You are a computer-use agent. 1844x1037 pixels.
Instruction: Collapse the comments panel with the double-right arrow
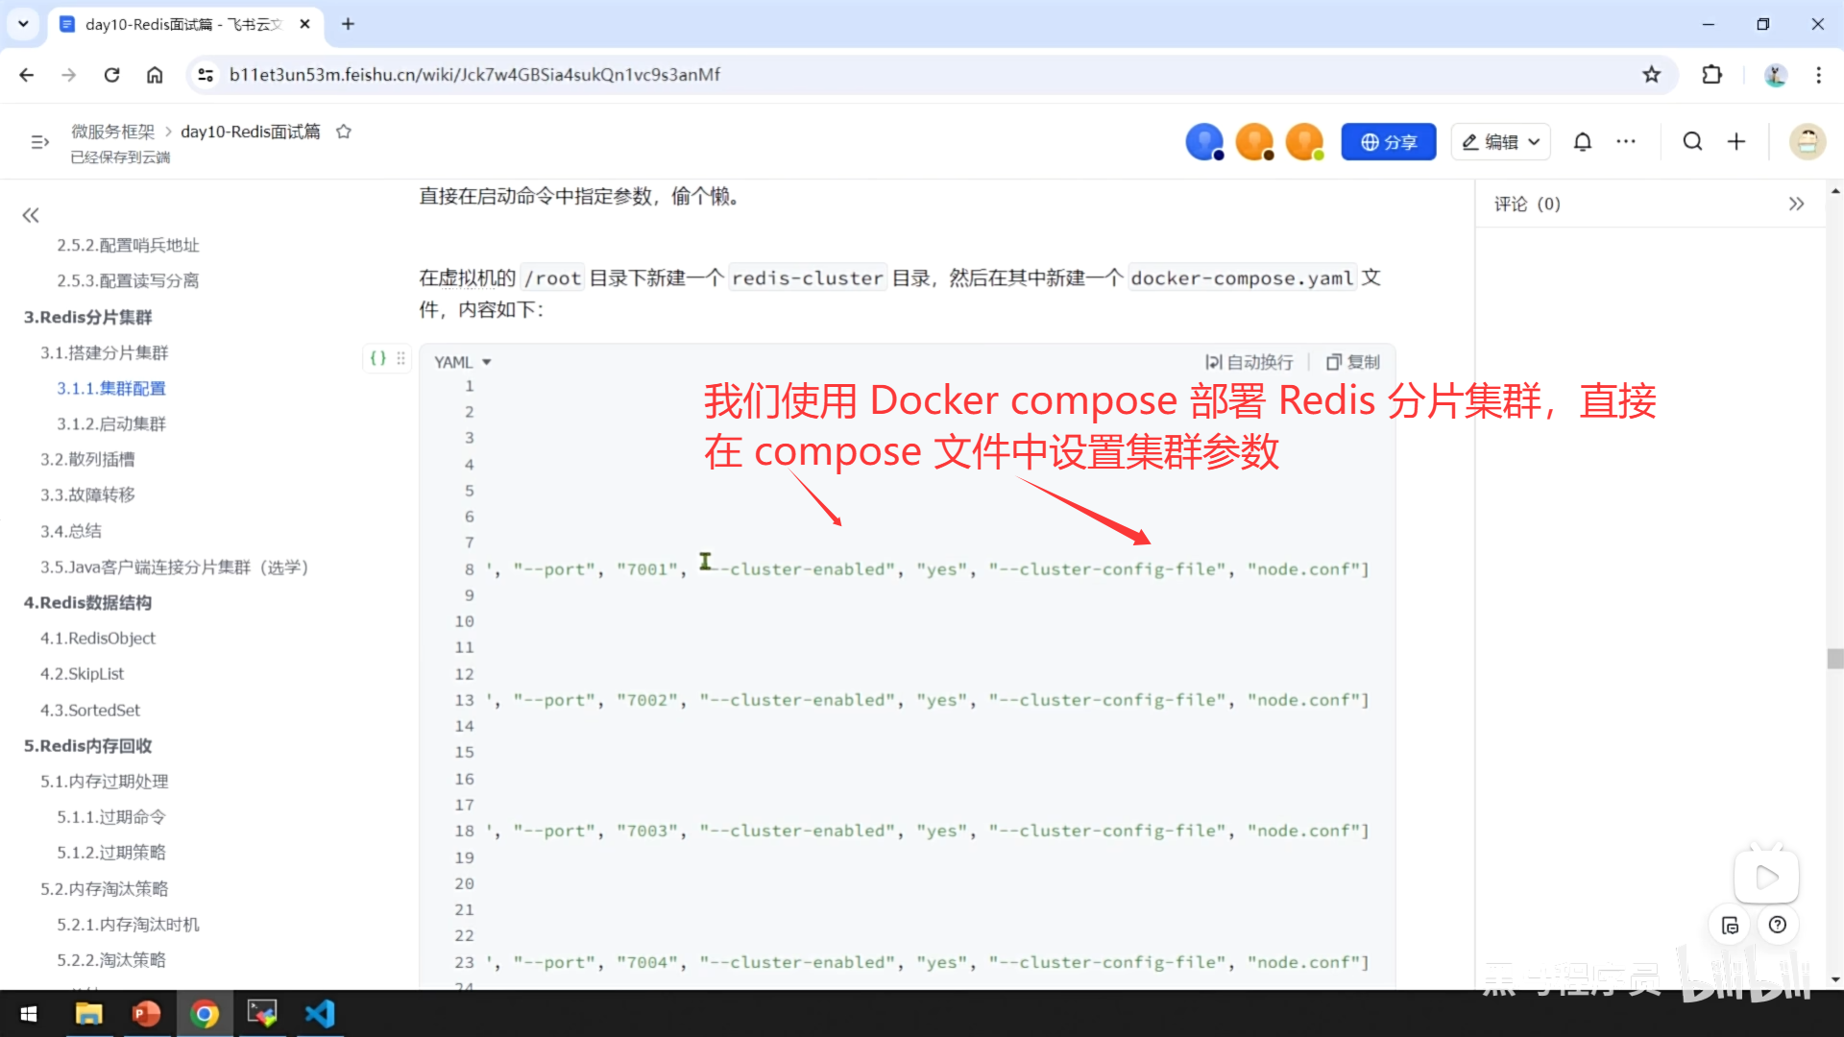pyautogui.click(x=1796, y=204)
